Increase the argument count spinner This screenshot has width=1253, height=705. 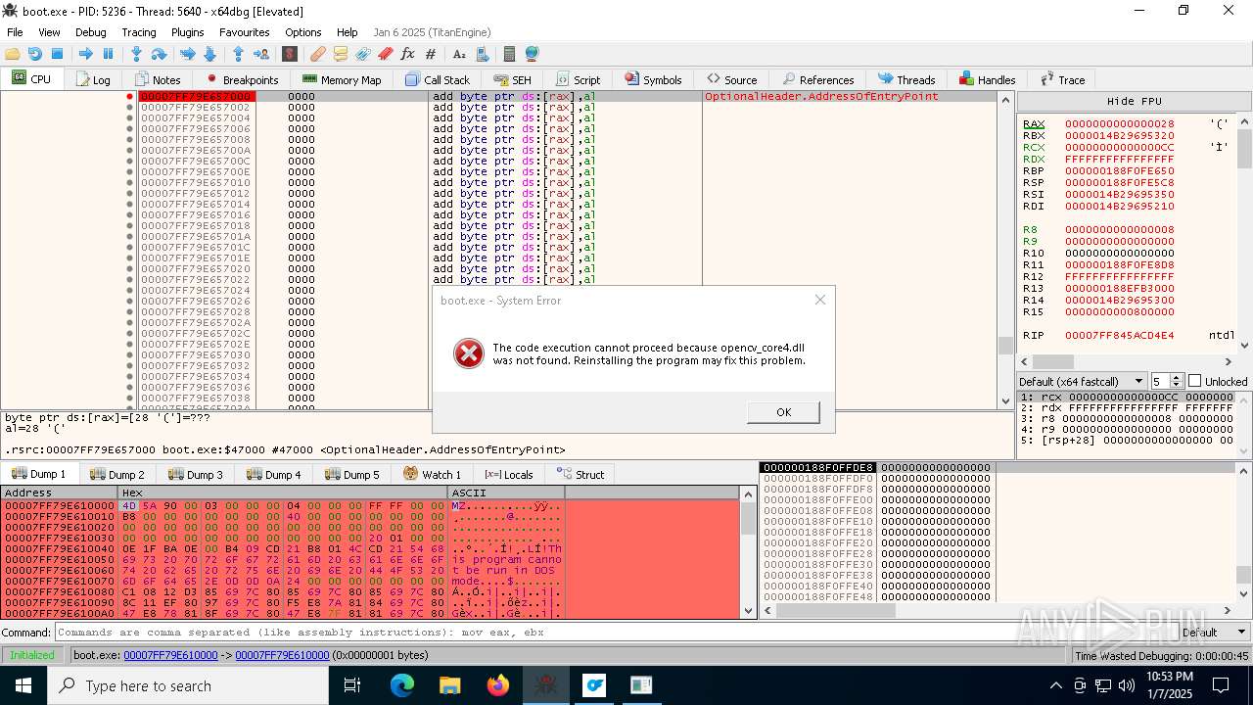coord(1178,377)
